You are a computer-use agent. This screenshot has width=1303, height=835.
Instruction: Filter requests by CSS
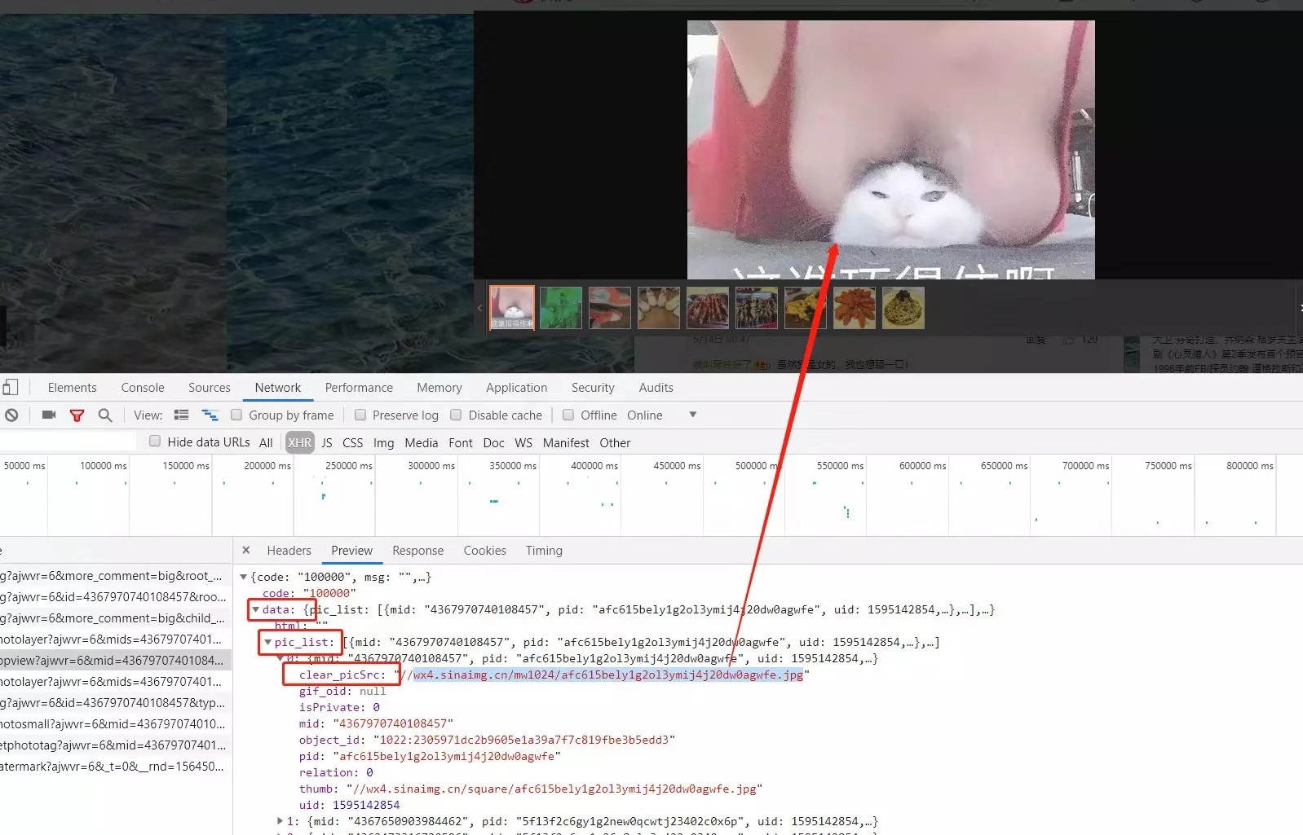(x=353, y=442)
